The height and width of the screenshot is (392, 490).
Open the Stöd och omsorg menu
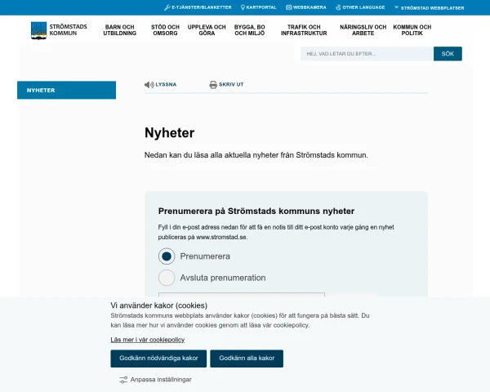[x=165, y=30]
